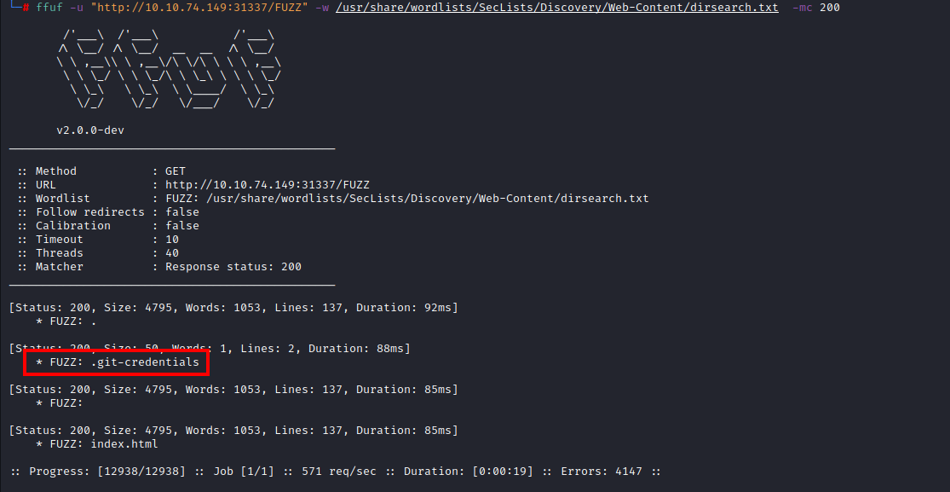
Task: Click the ffuf ASCII art logo
Action: (169, 70)
